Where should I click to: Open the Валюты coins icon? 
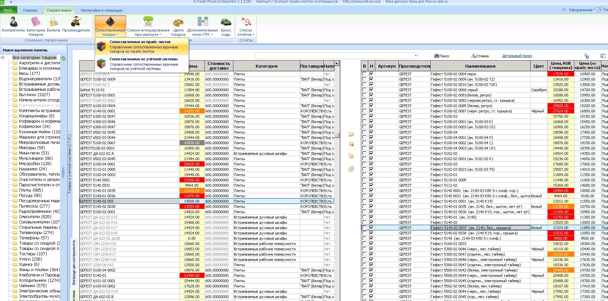click(53, 26)
